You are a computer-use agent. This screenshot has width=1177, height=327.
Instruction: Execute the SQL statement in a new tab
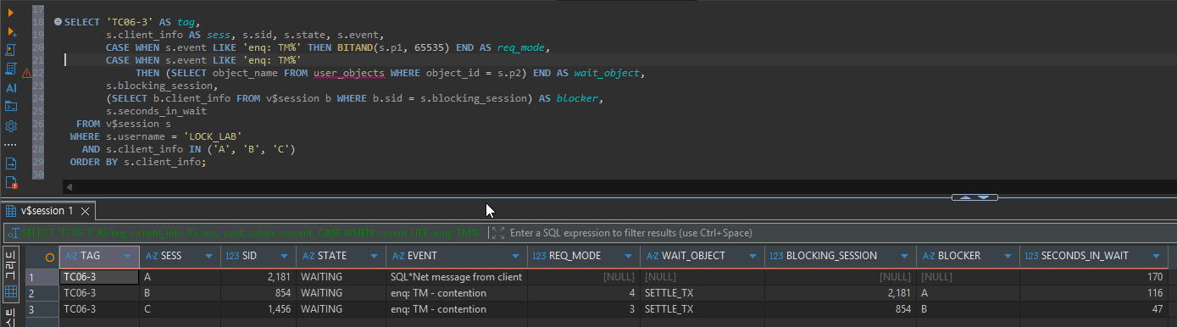(11, 32)
